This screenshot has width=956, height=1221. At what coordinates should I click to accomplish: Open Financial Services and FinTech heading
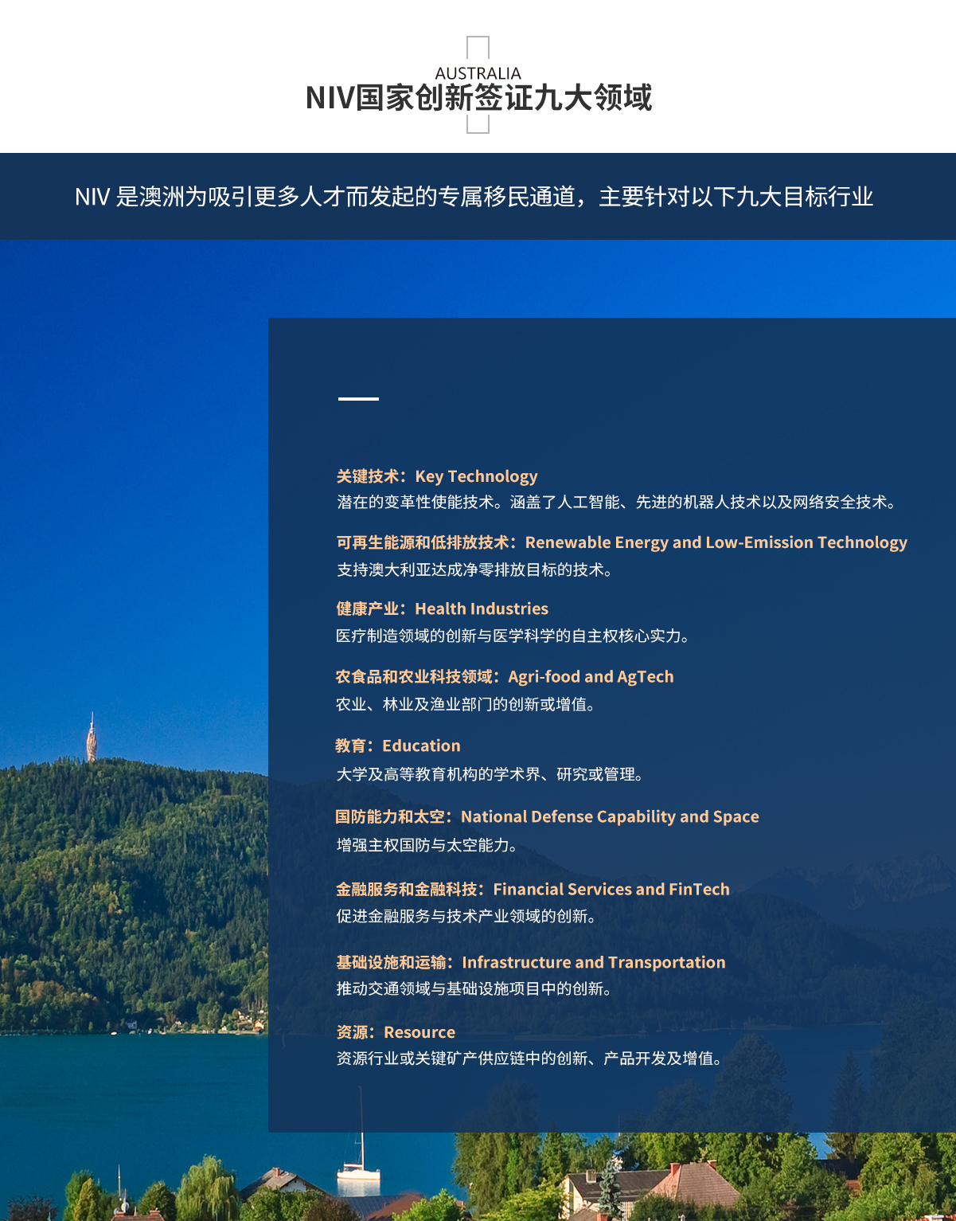pos(533,890)
